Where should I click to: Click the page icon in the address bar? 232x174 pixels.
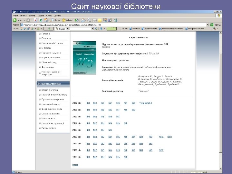(x=22, y=25)
